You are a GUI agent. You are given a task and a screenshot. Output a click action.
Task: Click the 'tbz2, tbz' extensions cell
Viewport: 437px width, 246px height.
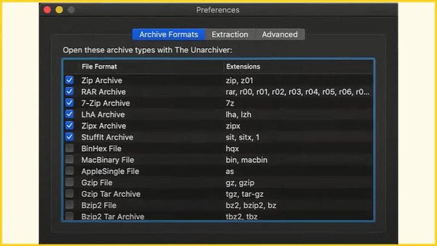(x=242, y=216)
